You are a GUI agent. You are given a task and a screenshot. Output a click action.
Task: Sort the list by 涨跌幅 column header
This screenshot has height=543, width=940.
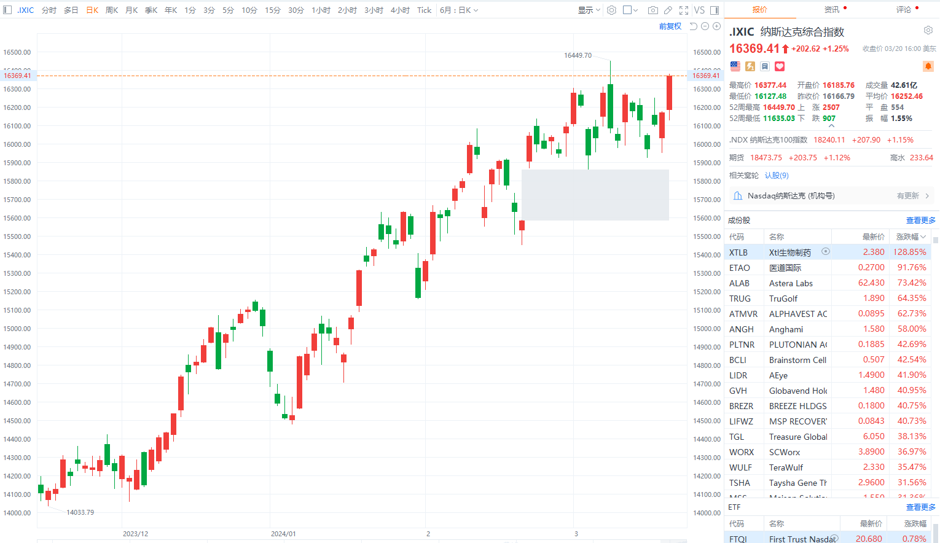click(x=911, y=237)
